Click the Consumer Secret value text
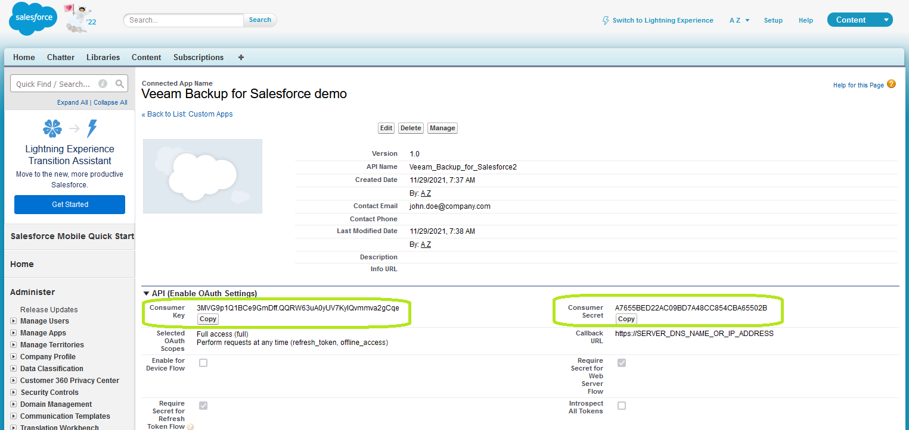This screenshot has height=430, width=909. (x=691, y=308)
